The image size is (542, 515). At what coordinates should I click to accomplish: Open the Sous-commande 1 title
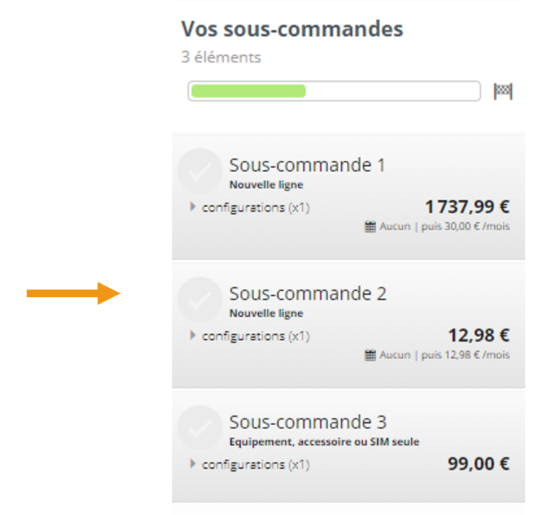pyautogui.click(x=307, y=165)
